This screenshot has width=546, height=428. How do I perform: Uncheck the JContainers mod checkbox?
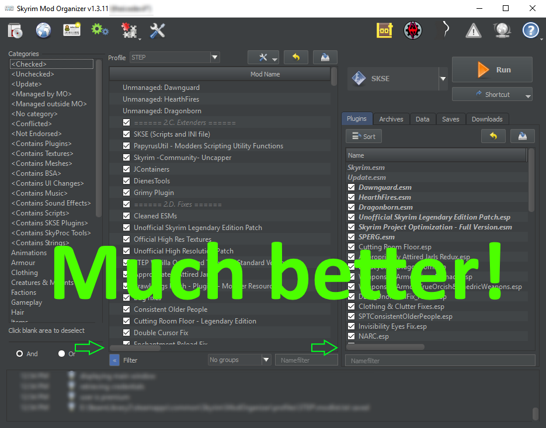point(127,169)
